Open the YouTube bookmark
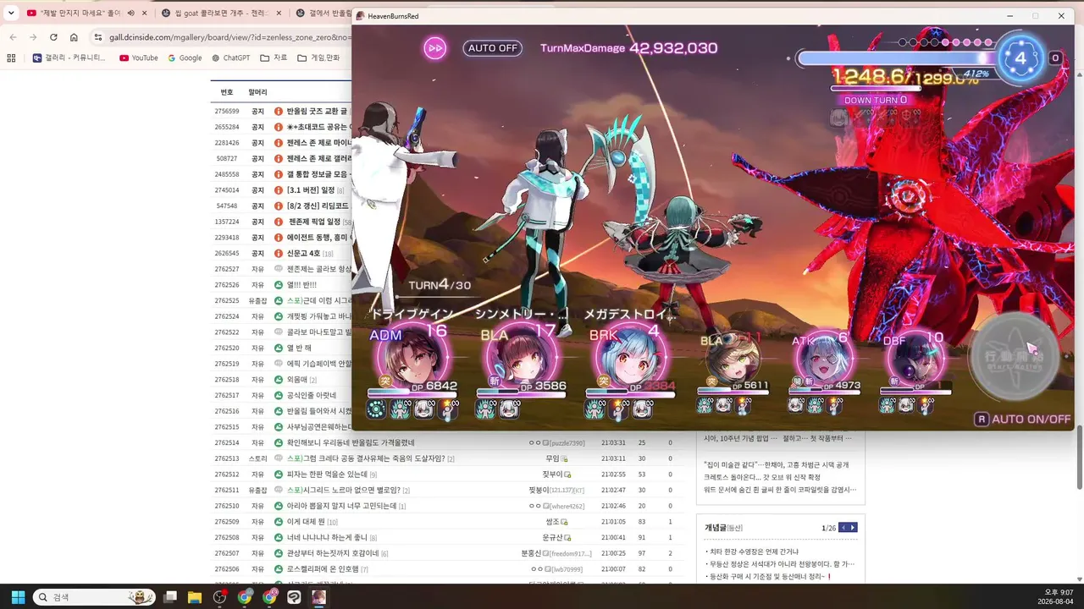This screenshot has height=609, width=1084. pos(139,58)
